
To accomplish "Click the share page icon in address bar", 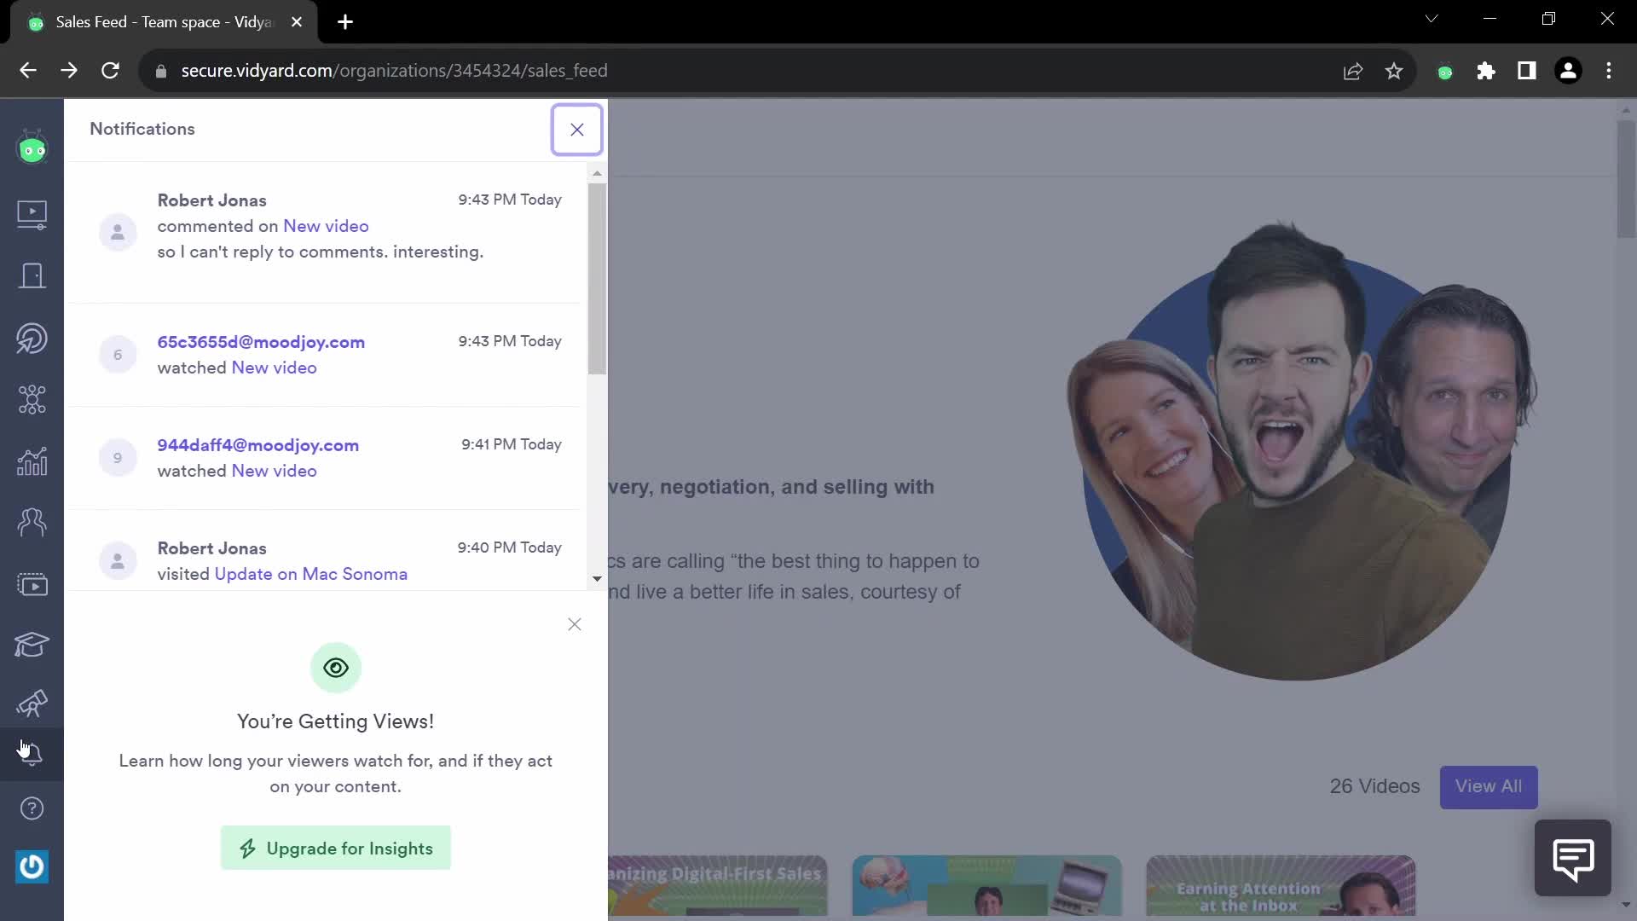I will pos(1353,72).
